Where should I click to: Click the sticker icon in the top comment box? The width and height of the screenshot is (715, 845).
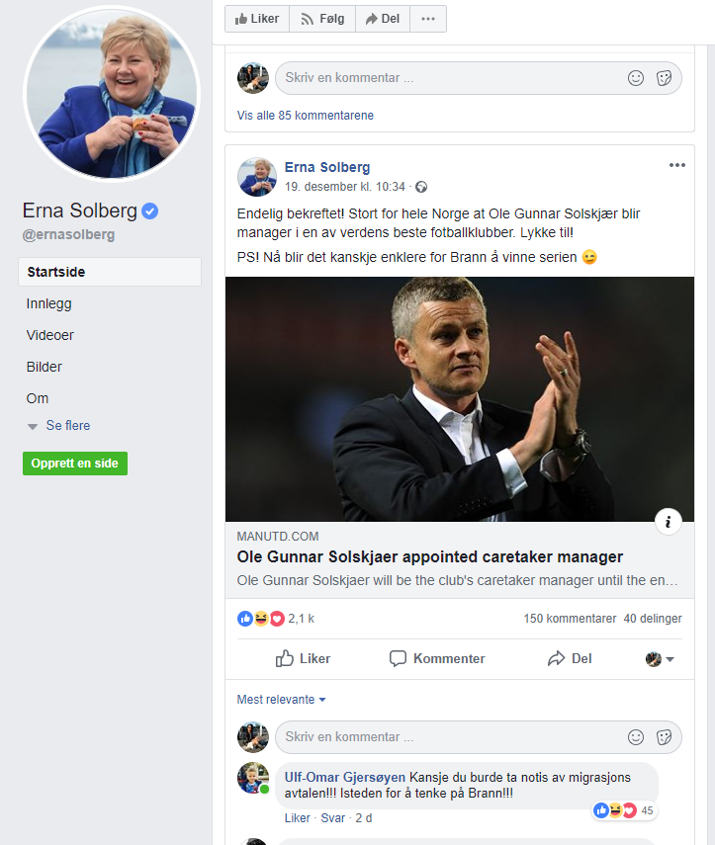(x=665, y=78)
